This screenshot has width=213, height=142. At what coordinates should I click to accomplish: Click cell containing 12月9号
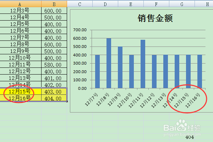click(20, 51)
